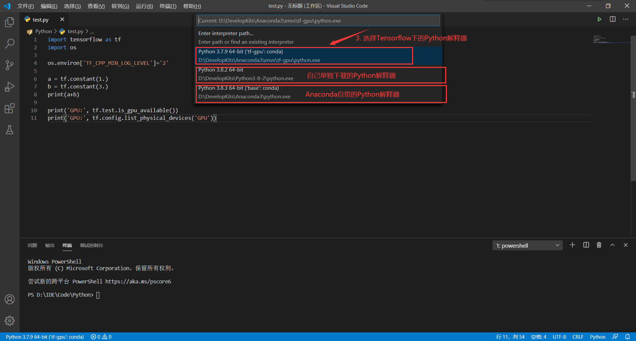Switch to the 终端 panel tab

click(x=67, y=245)
